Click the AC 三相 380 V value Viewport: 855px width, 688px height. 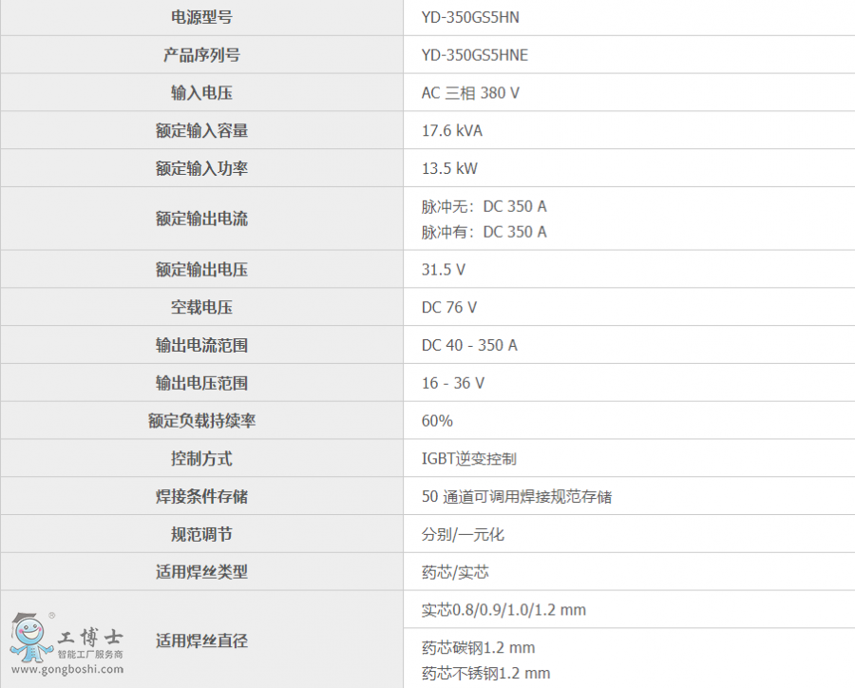470,93
